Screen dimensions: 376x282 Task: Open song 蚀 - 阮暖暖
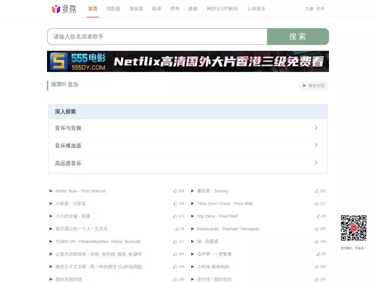pyautogui.click(x=207, y=242)
